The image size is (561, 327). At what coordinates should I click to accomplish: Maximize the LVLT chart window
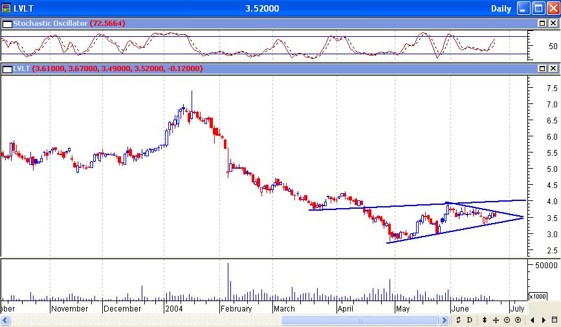538,8
